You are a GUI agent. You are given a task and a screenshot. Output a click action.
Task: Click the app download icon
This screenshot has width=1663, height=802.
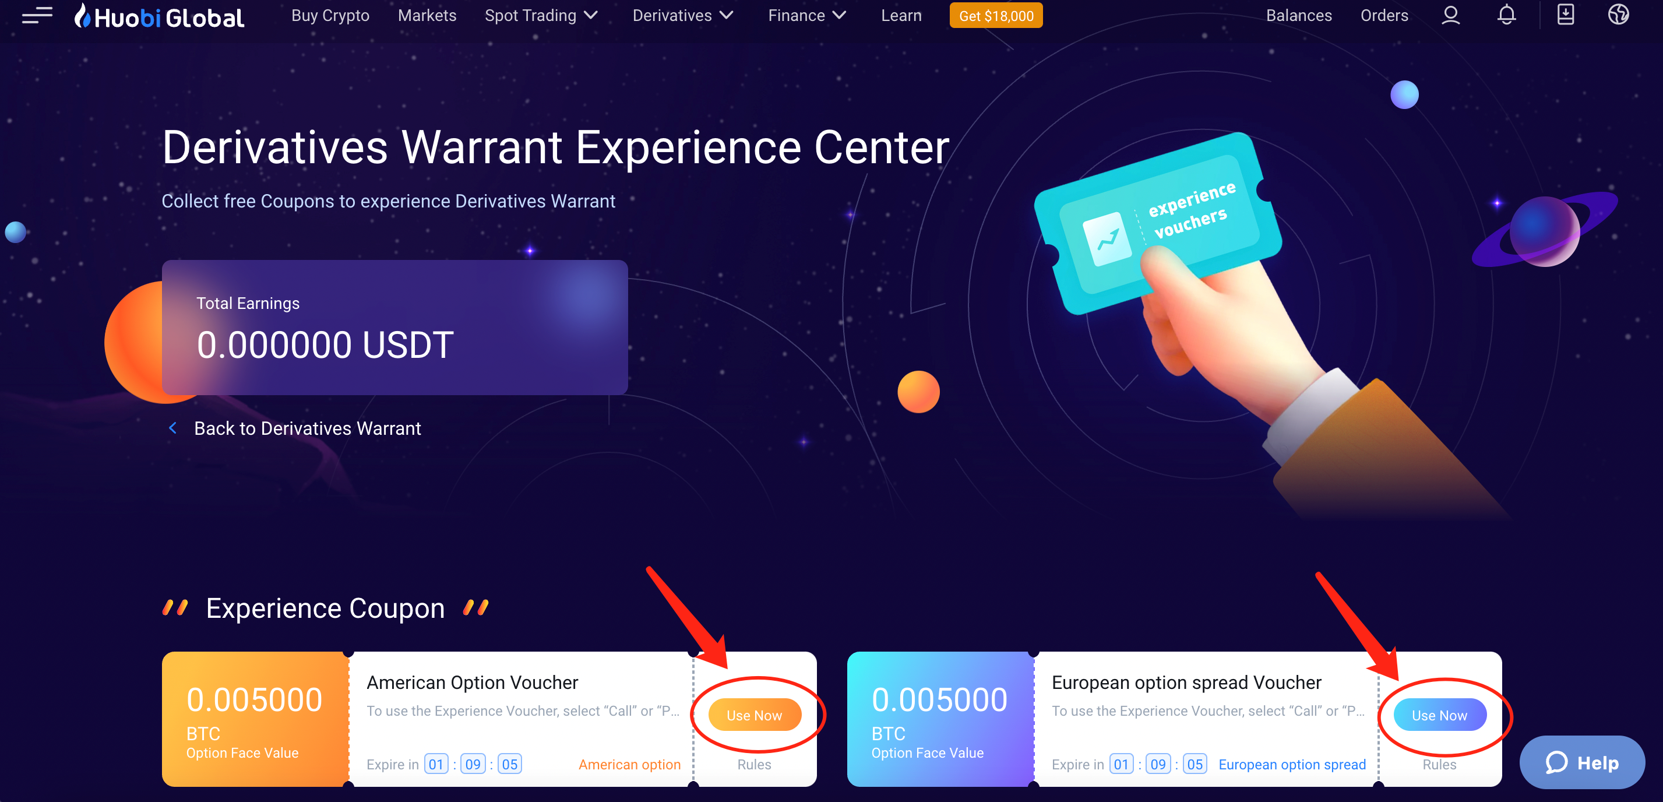pos(1565,15)
